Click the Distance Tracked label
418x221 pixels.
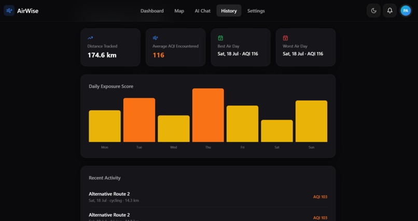coord(102,46)
